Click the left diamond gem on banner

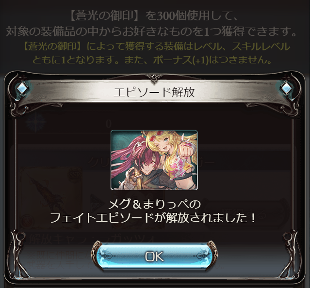pyautogui.click(x=21, y=88)
